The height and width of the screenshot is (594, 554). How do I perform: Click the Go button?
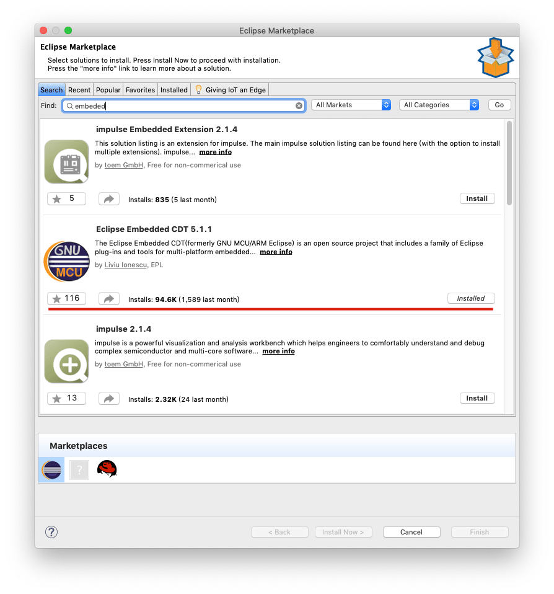(x=499, y=105)
